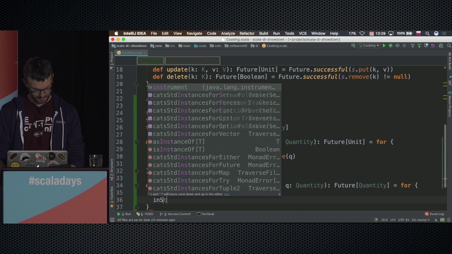
Task: Open the Structure tool window strip
Action: pyautogui.click(x=112, y=169)
